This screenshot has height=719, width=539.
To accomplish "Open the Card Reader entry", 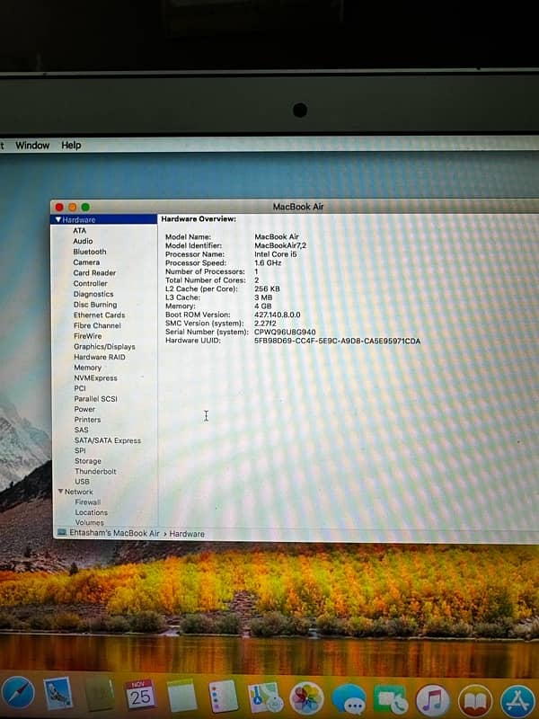I will coord(94,272).
